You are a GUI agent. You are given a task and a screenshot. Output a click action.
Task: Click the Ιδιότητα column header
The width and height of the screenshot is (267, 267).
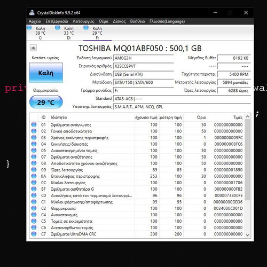pos(92,117)
